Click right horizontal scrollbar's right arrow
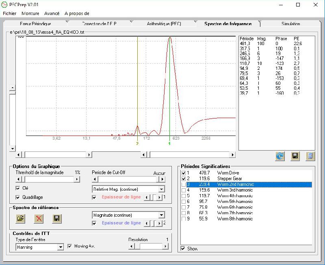The height and width of the screenshot is (265, 325). (232, 155)
